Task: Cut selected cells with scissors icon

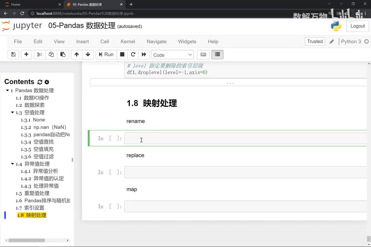Action: [40, 55]
